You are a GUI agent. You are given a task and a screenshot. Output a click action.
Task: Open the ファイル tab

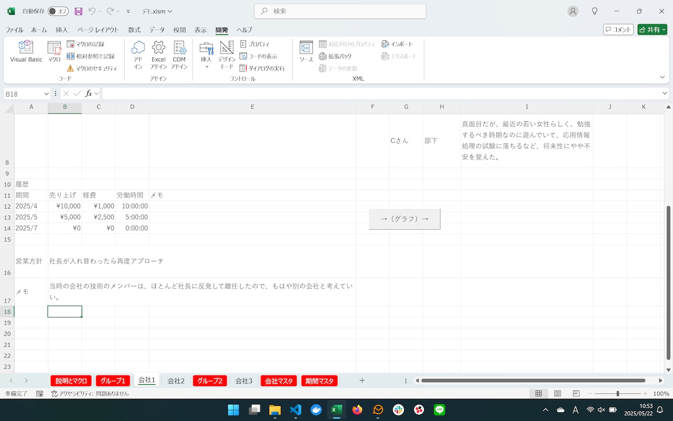[x=14, y=30]
